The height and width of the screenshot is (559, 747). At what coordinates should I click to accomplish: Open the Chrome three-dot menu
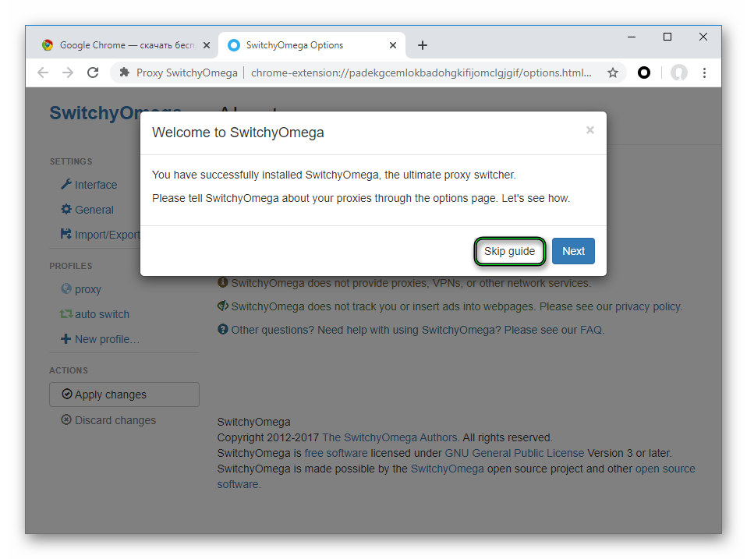point(704,73)
